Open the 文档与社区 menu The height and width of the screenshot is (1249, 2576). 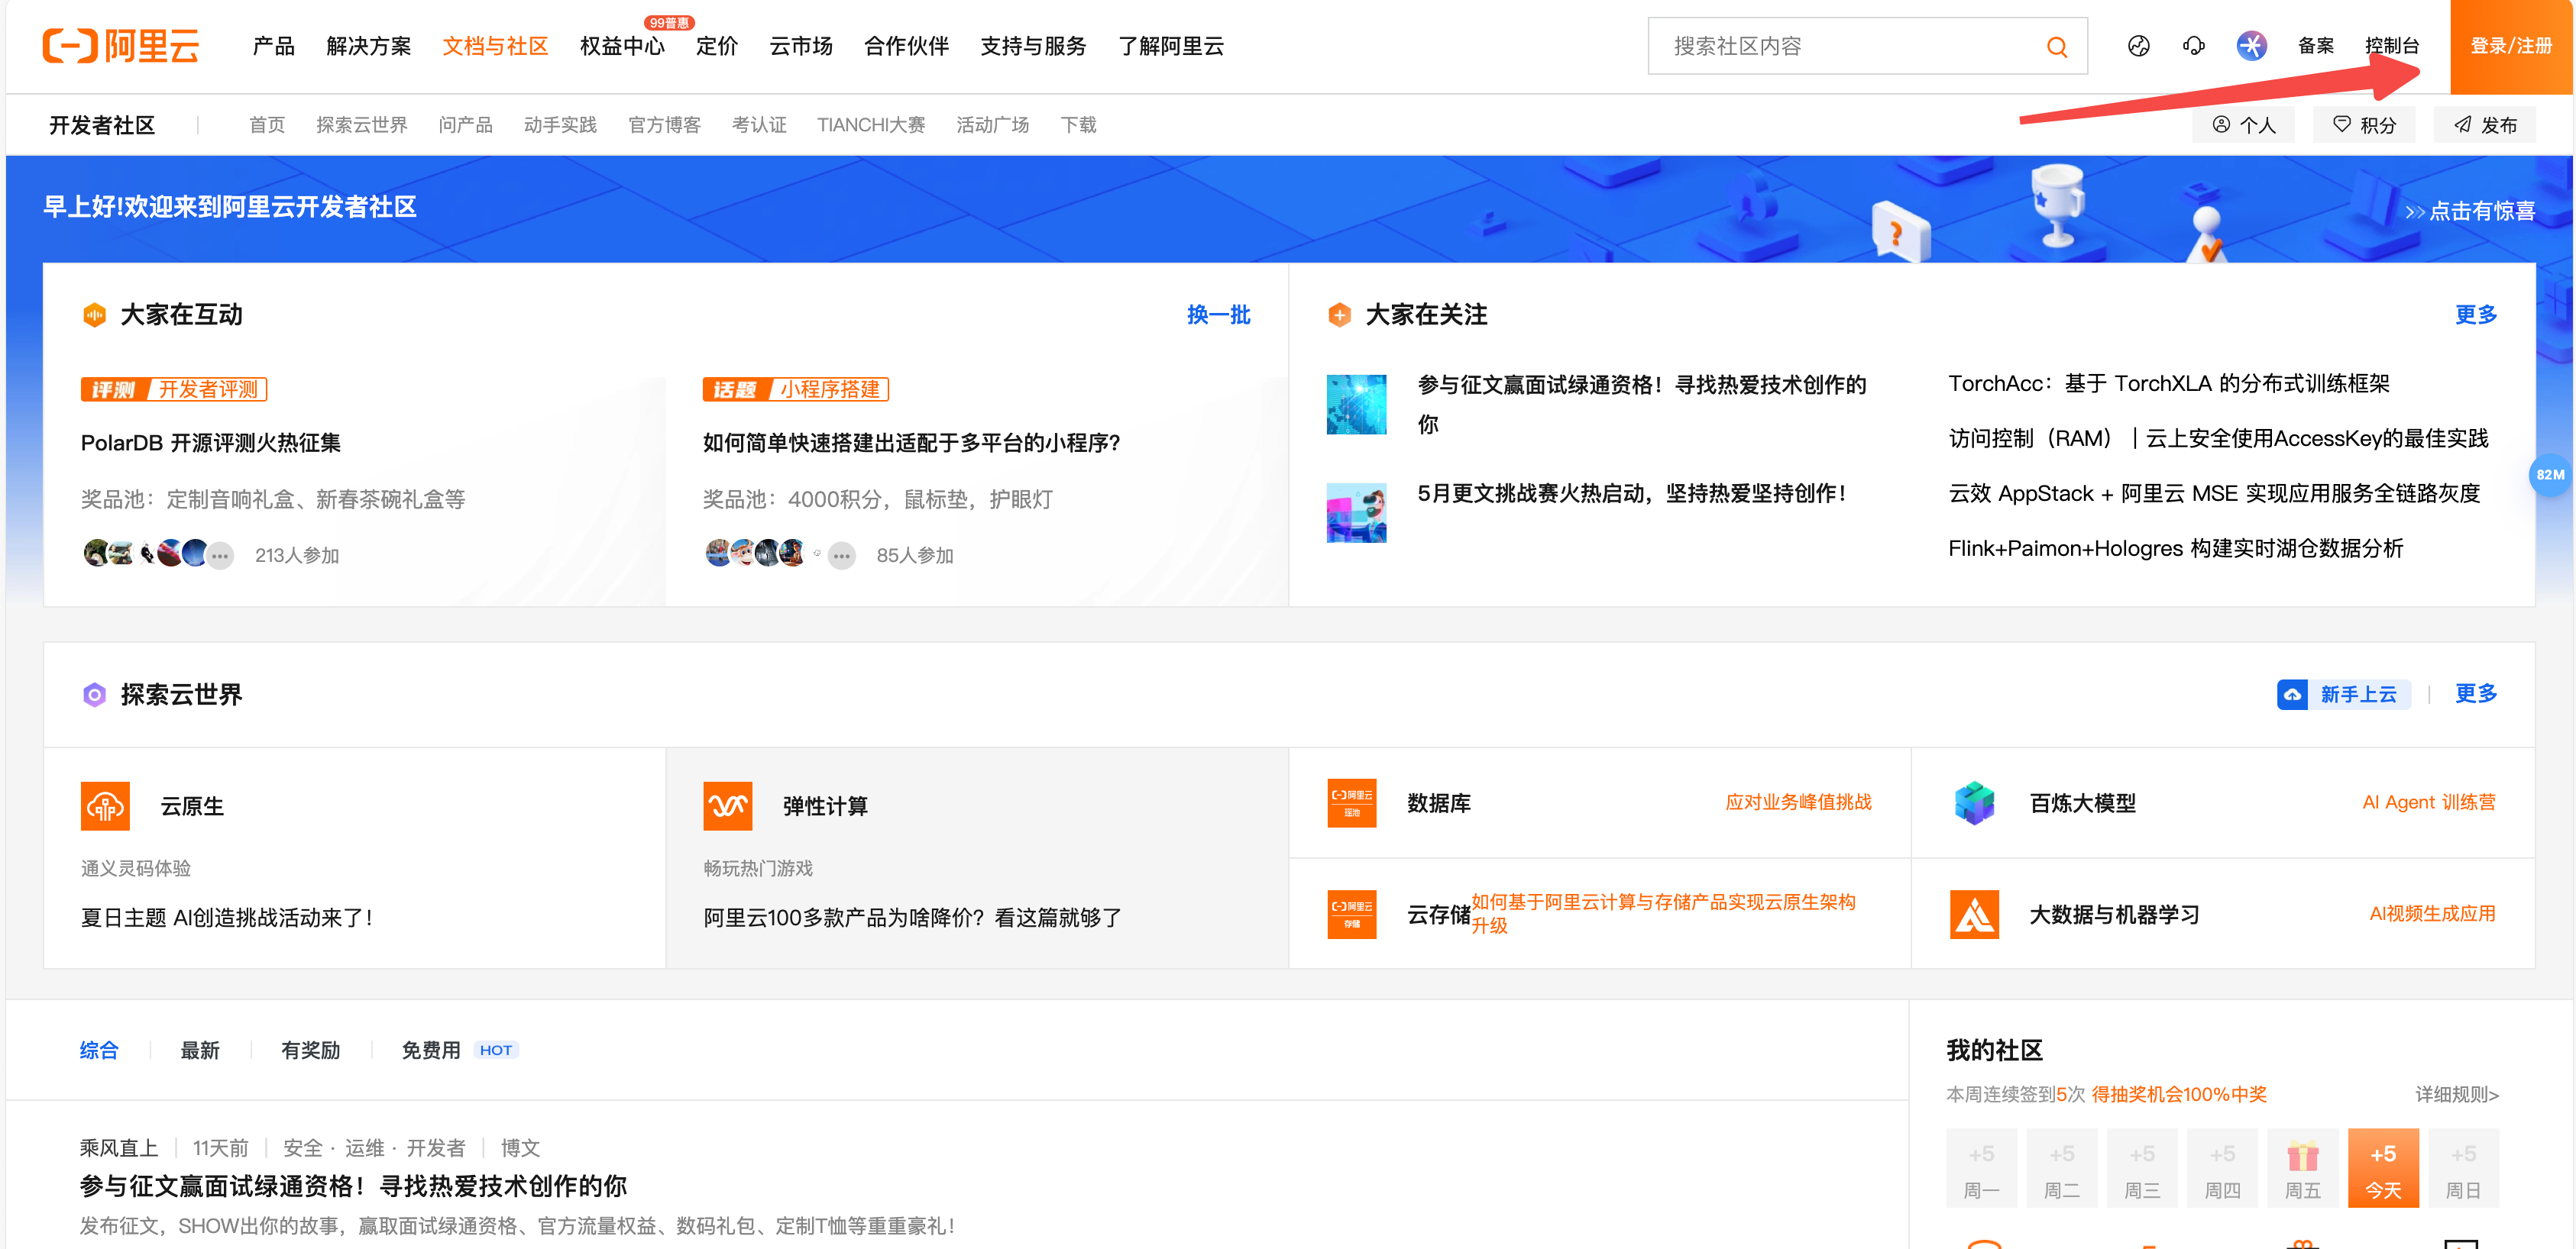click(x=495, y=46)
